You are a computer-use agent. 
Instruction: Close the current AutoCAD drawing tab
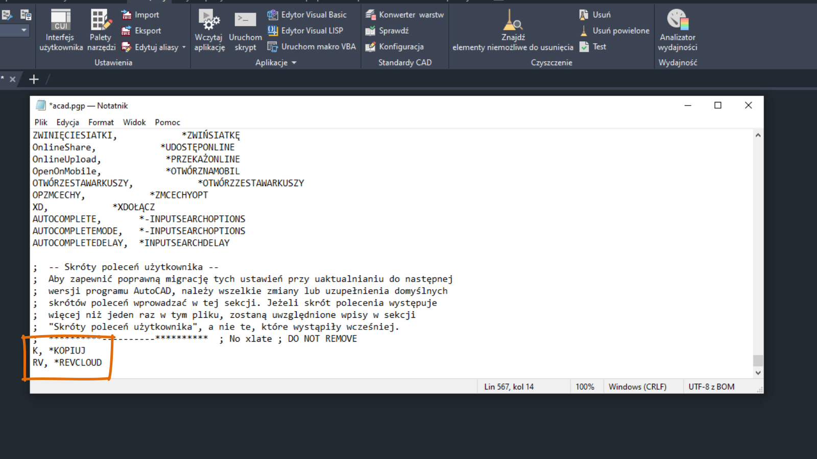[13, 79]
